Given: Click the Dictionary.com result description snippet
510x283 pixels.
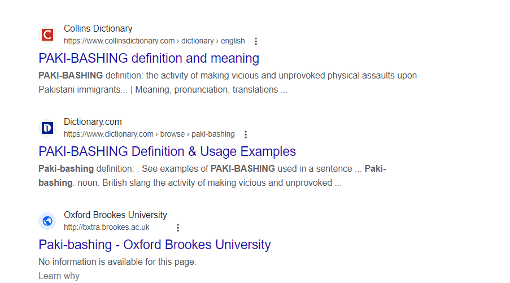Looking at the screenshot, I should [212, 176].
